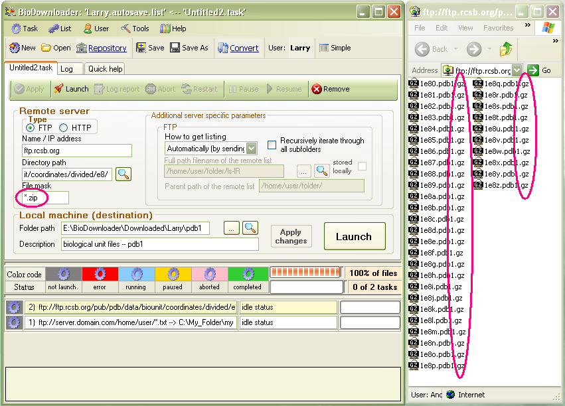Open the User menu
Image resolution: width=565 pixels, height=406 pixels.
click(96, 29)
